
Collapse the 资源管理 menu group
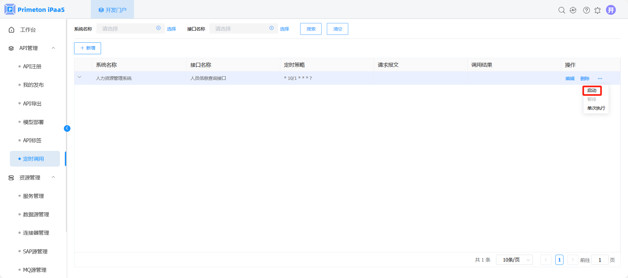pos(53,177)
